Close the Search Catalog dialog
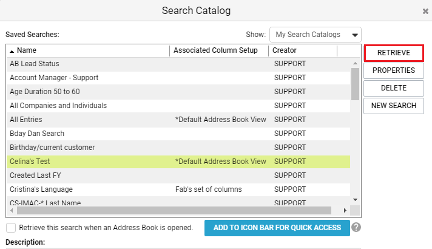Screen dimensions: 432x249 pos(425,12)
